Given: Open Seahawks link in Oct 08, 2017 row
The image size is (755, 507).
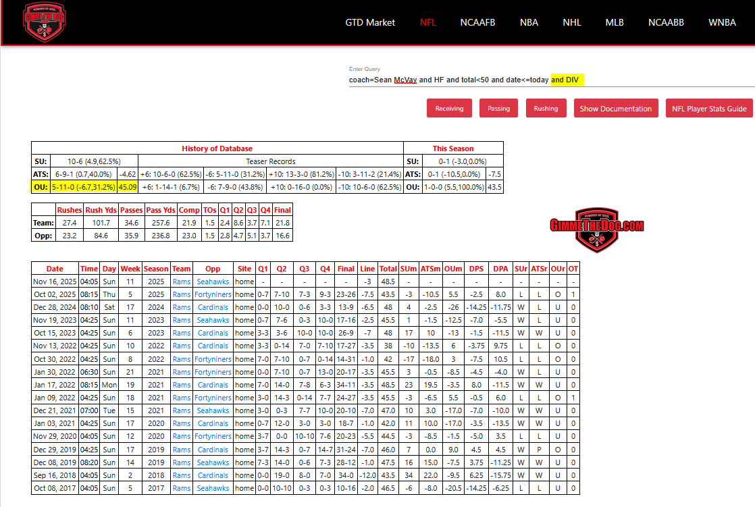Looking at the screenshot, I should click(213, 488).
